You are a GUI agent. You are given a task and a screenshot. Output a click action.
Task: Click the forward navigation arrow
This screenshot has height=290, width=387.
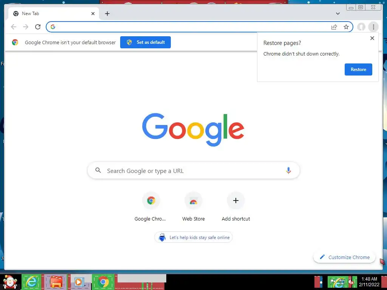click(26, 27)
